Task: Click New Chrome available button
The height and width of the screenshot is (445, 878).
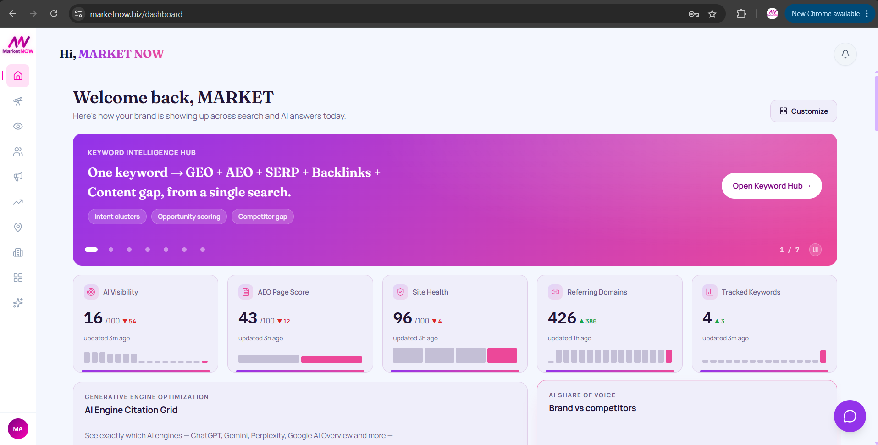Action: (830, 14)
